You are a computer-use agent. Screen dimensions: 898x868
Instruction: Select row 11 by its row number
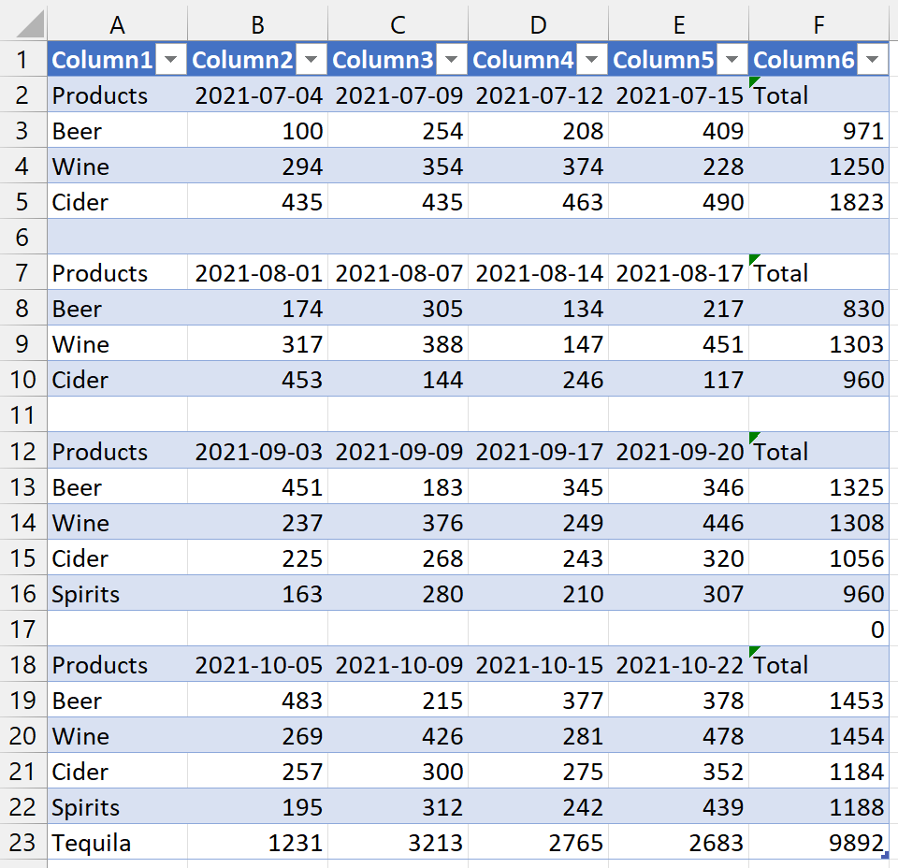22,414
